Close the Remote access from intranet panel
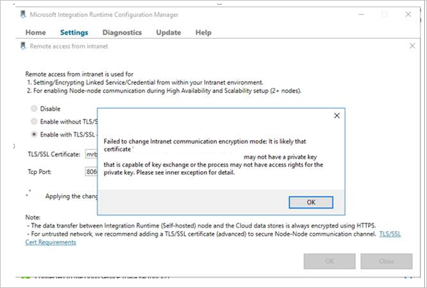The width and height of the screenshot is (427, 288). [413, 46]
